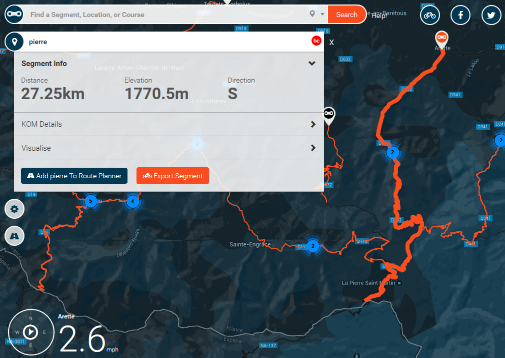The image size is (505, 358).
Task: Open the Twitter share icon
Action: coord(491,15)
